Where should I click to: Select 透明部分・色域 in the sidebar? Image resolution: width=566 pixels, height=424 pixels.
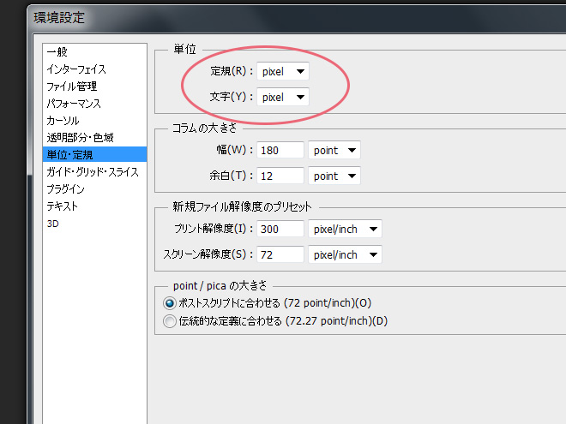pos(80,138)
